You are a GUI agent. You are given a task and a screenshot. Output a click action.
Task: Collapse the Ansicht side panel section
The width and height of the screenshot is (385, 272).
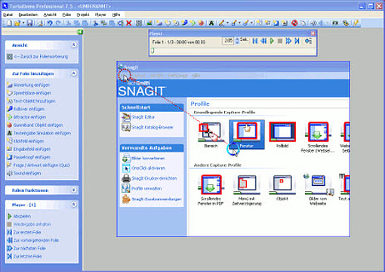coord(73,45)
